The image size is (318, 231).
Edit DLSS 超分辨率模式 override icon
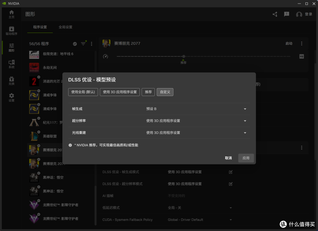[231, 184]
